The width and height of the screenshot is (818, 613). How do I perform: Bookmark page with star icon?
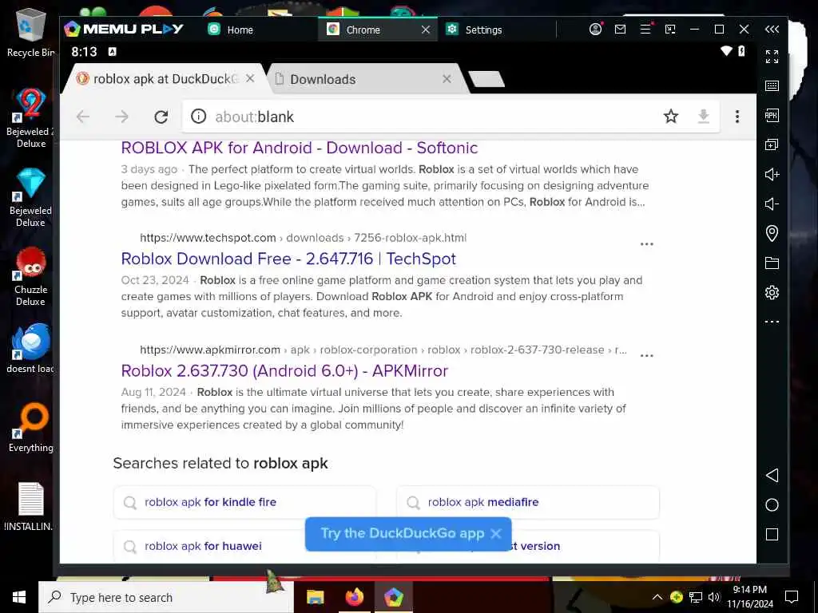click(671, 117)
